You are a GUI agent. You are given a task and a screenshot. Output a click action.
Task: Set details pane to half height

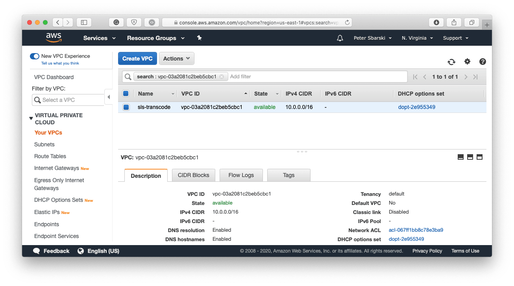(470, 157)
